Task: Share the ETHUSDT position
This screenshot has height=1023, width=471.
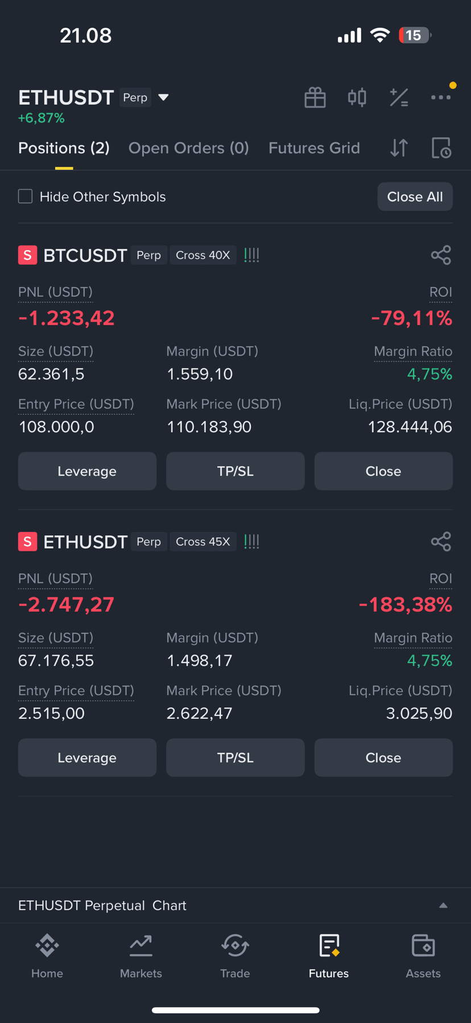Action: [x=441, y=542]
